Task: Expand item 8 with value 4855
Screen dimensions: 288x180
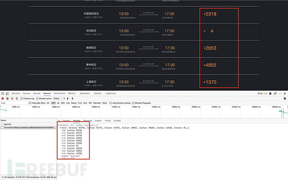Action: pyautogui.click(x=62, y=151)
